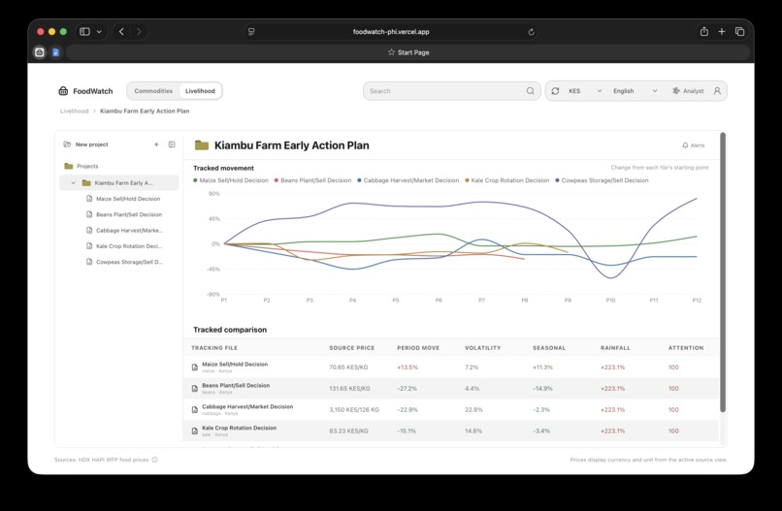Click the Seasonal column header
The height and width of the screenshot is (511, 782).
coord(549,348)
